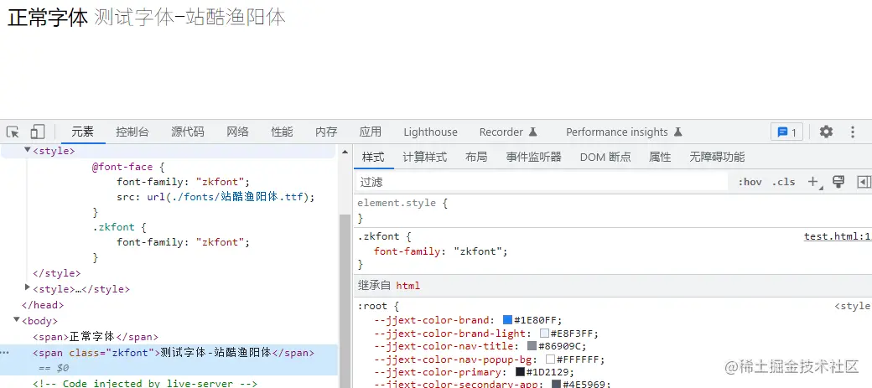Click the --jjext-color-nav-popup-bg #FFFFFF swatch

click(x=550, y=360)
